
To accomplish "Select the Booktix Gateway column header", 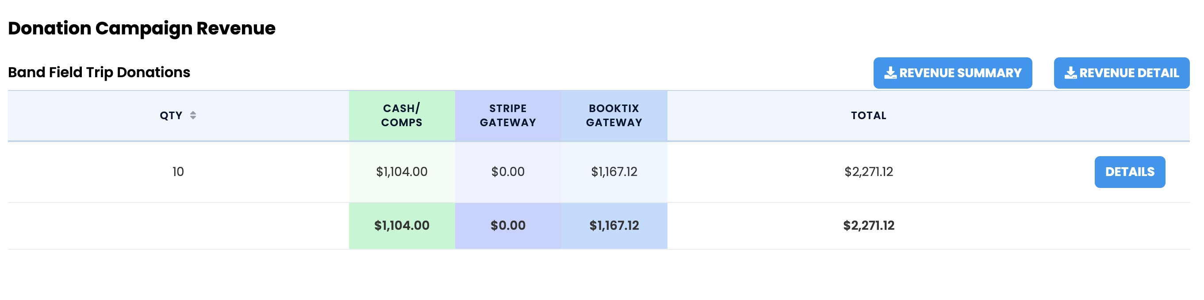I will [x=614, y=116].
